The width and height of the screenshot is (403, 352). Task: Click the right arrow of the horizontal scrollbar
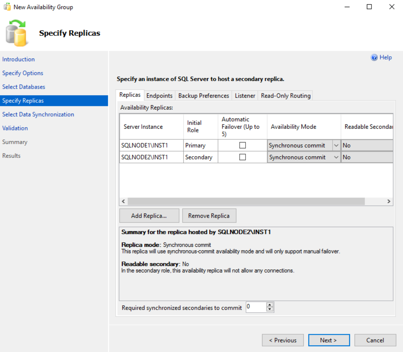389,201
